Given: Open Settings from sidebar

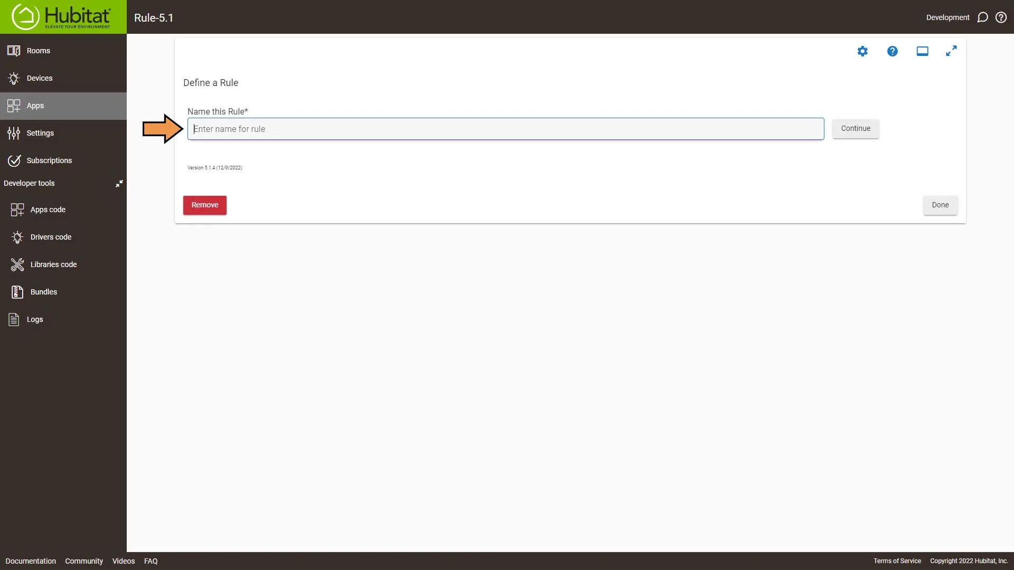Looking at the screenshot, I should [x=40, y=133].
